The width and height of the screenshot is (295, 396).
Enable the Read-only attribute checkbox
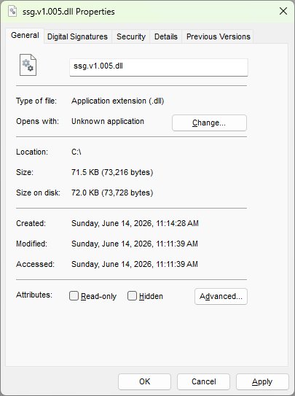[74, 296]
